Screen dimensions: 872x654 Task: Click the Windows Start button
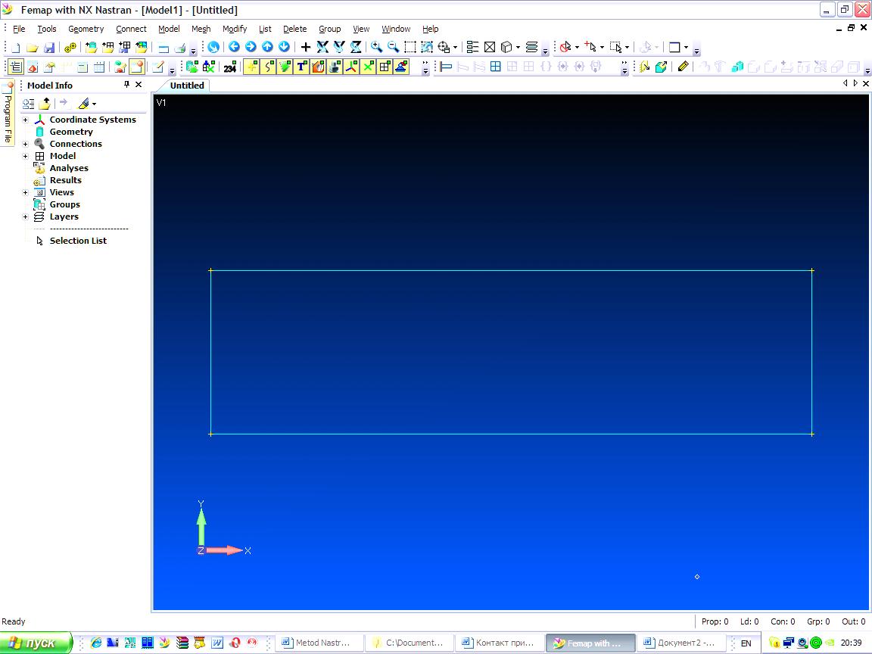(x=36, y=643)
